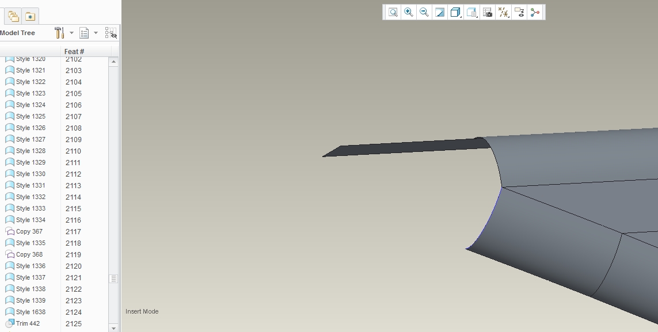Select the Copy 367 feature
Screen dimensions: 658x332
[x=29, y=231]
